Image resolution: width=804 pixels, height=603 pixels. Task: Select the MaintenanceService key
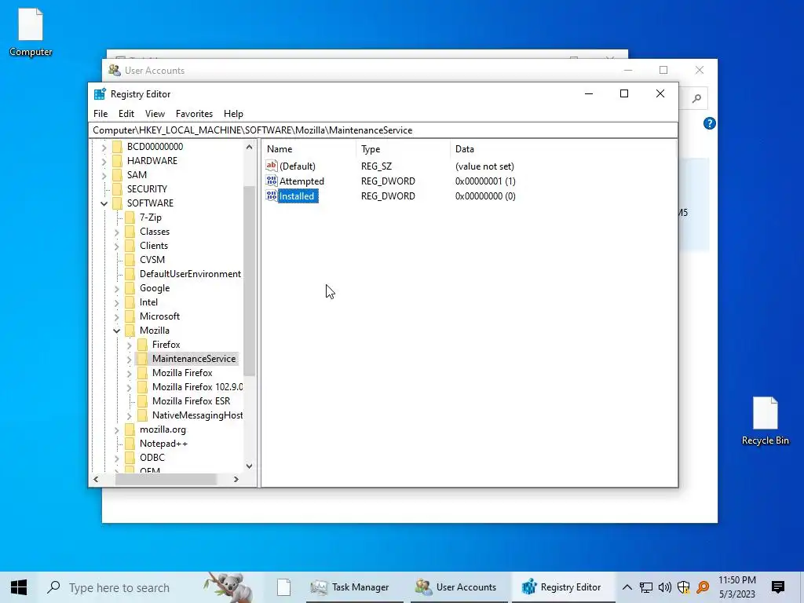194,358
